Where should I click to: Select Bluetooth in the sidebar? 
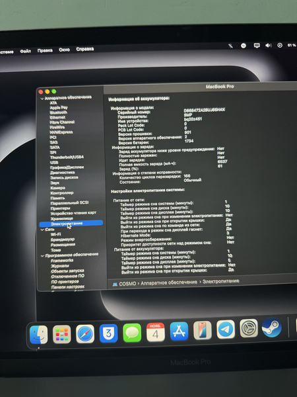58,112
